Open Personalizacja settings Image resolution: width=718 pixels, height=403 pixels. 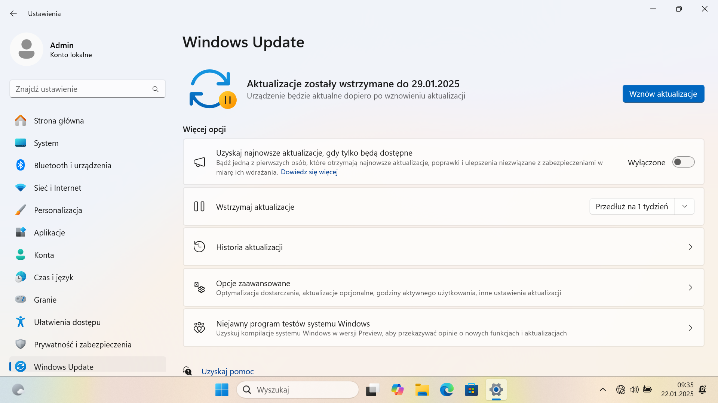point(58,210)
